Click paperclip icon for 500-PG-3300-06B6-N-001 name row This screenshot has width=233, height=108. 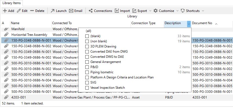(6, 91)
